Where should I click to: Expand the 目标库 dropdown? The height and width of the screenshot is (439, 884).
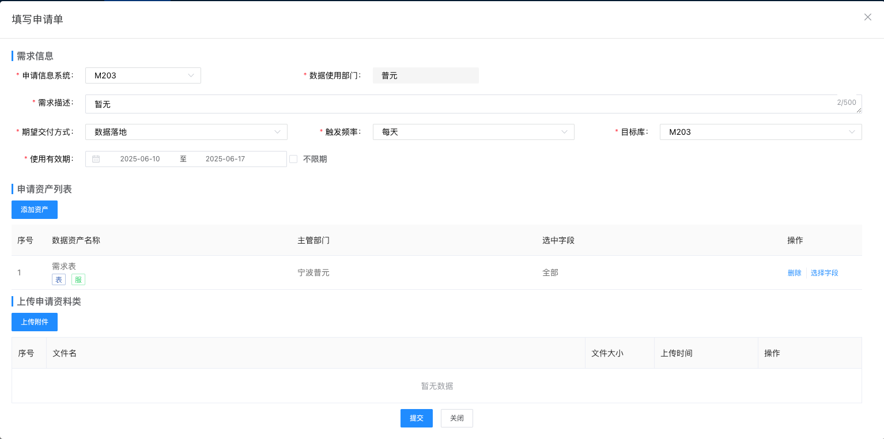[x=760, y=132]
